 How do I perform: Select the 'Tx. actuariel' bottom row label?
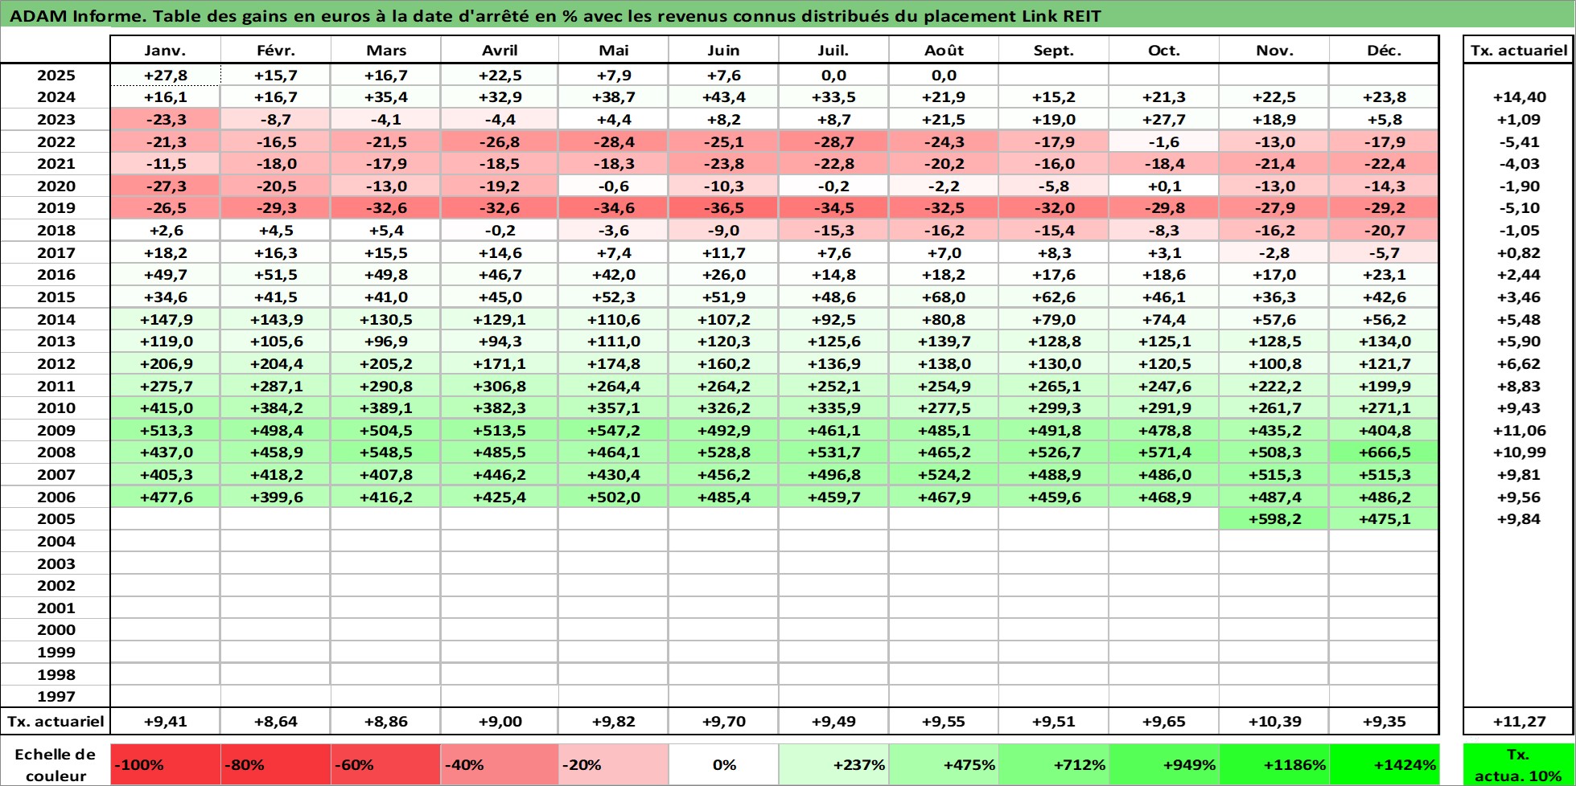pyautogui.click(x=56, y=721)
